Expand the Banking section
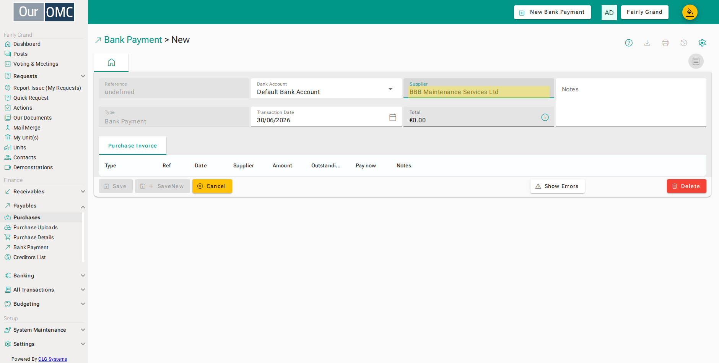This screenshot has height=363, width=719. point(44,275)
